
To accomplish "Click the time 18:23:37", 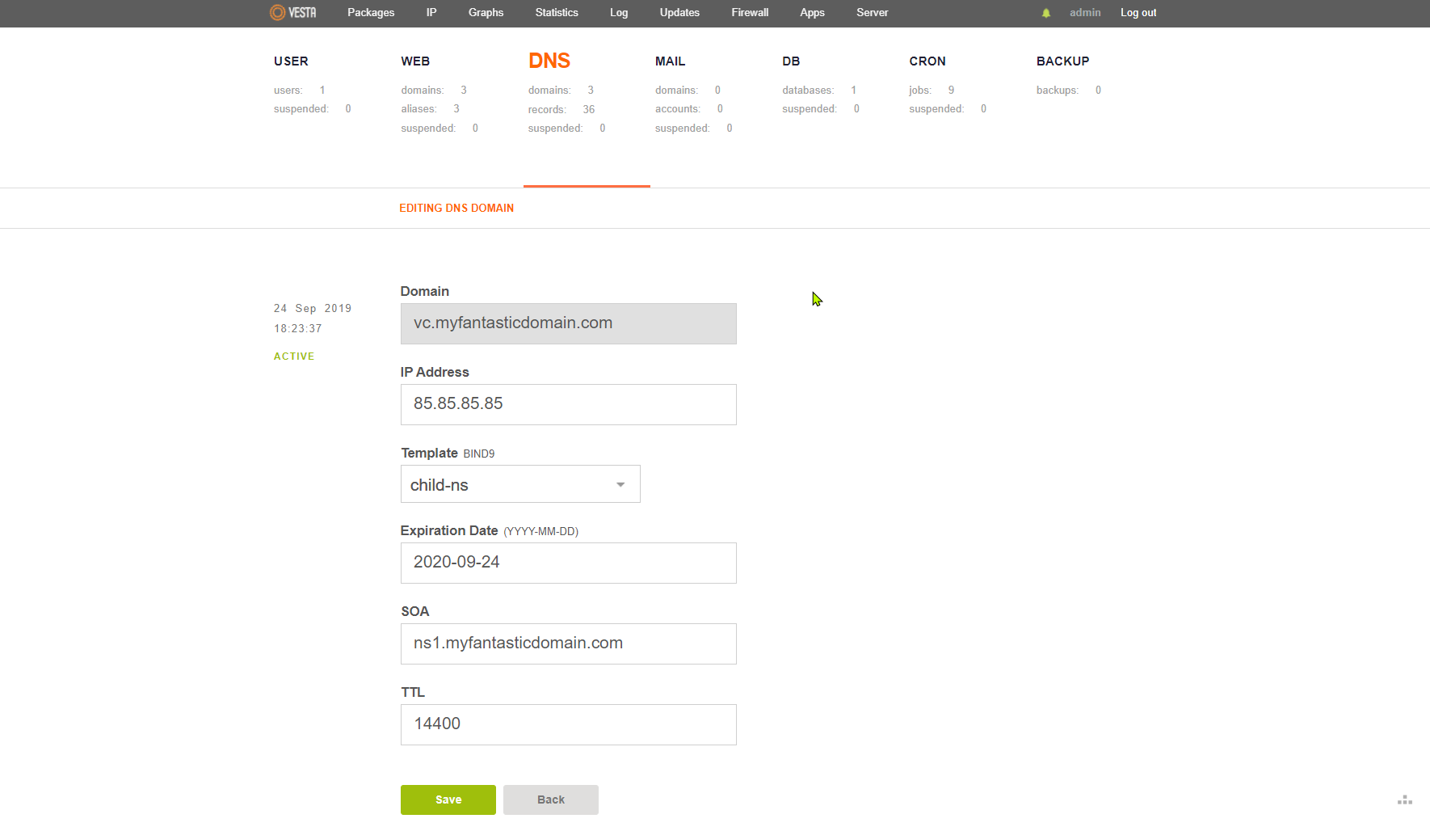I will (x=298, y=329).
